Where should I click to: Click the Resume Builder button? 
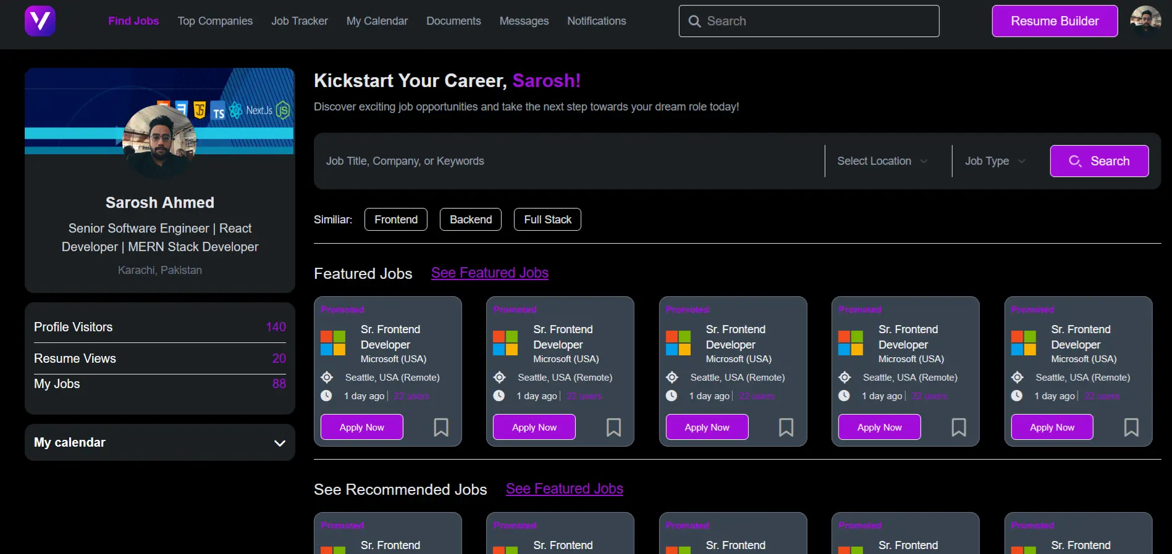[1055, 21]
